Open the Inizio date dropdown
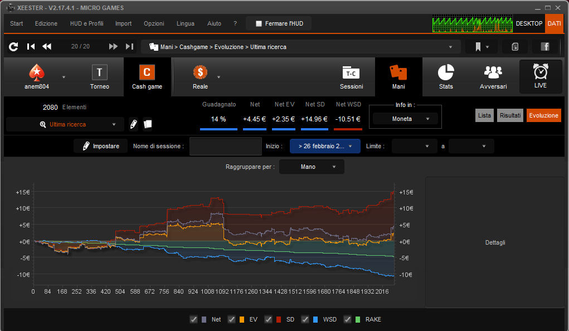569x331 pixels. 325,146
